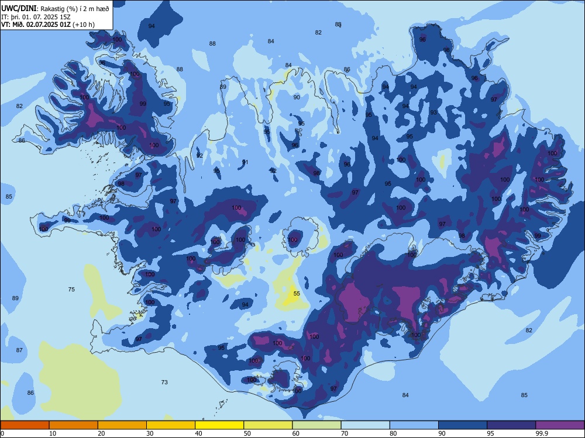Click the 55 humidity value on the map

(297, 294)
